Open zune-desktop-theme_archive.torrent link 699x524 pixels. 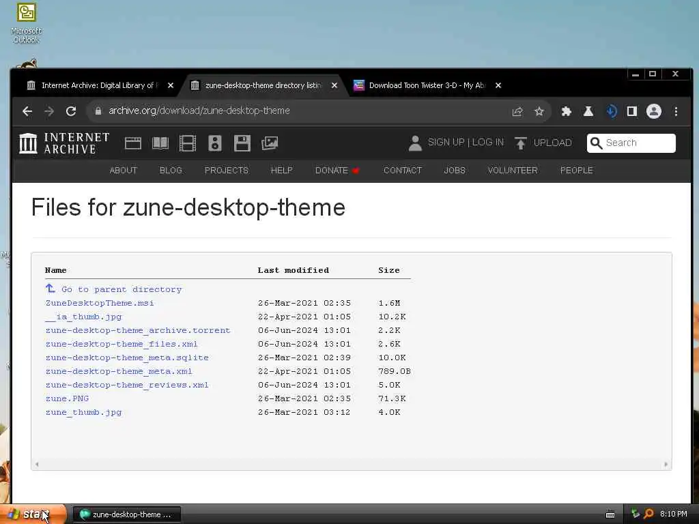point(138,331)
